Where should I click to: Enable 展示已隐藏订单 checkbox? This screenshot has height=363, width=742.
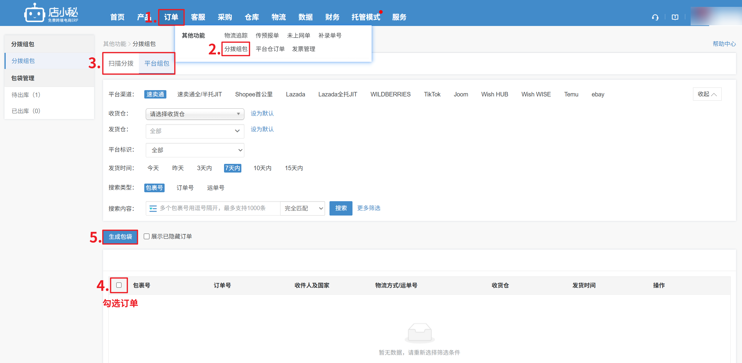click(x=147, y=236)
